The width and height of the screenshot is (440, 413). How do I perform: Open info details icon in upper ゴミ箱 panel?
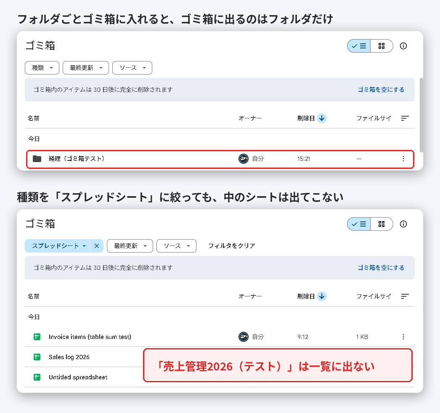coord(403,46)
